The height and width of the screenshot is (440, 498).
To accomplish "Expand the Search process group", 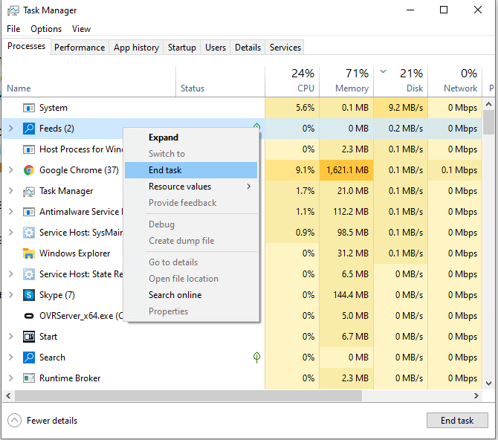I will pyautogui.click(x=11, y=357).
